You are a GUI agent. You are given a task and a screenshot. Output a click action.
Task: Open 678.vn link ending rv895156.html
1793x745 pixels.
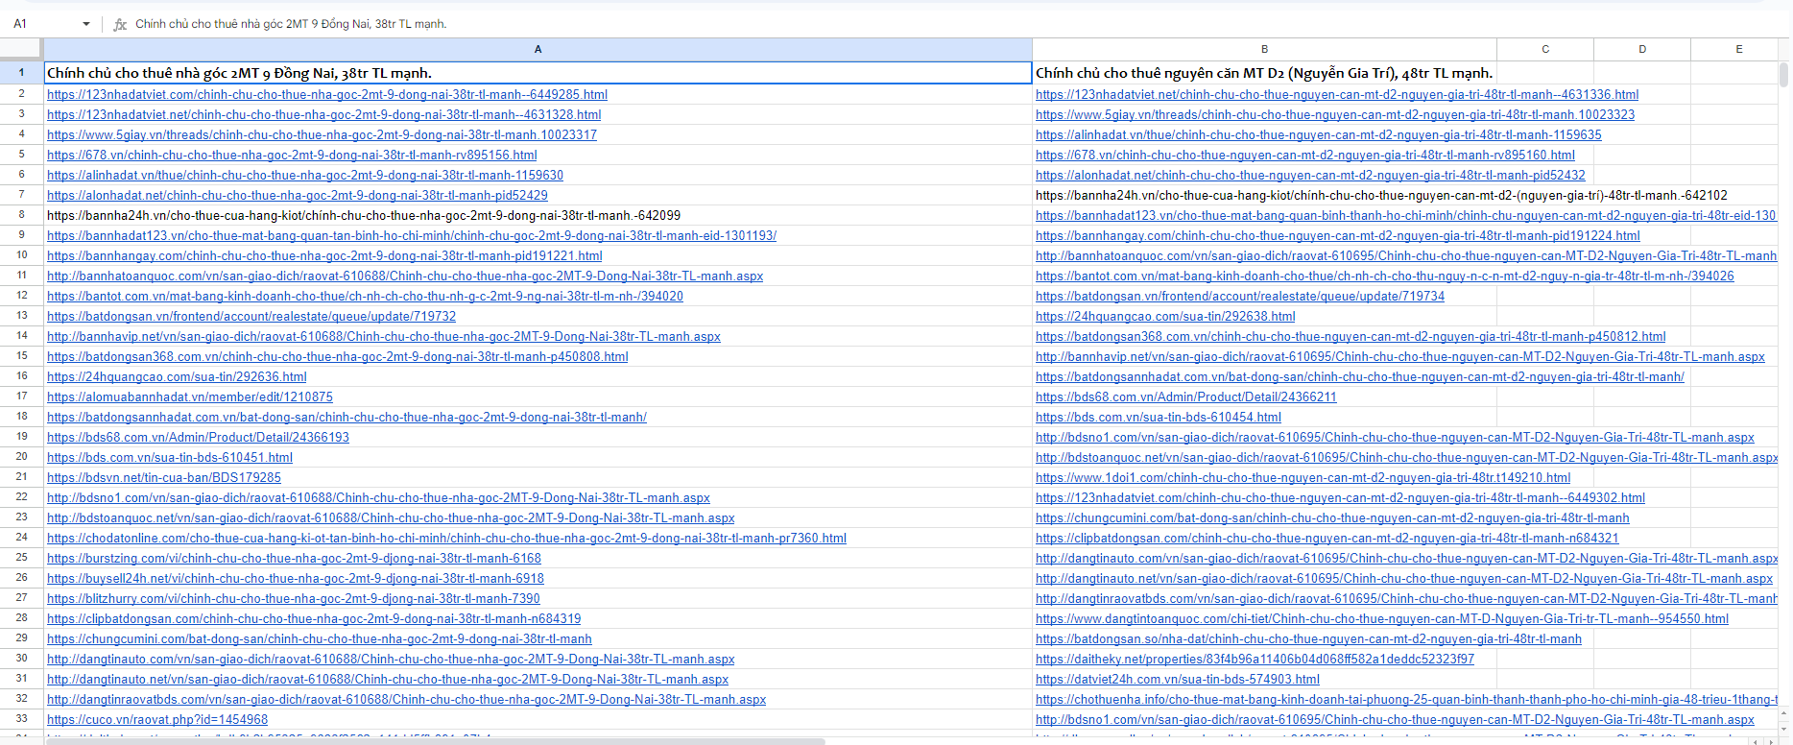(292, 155)
